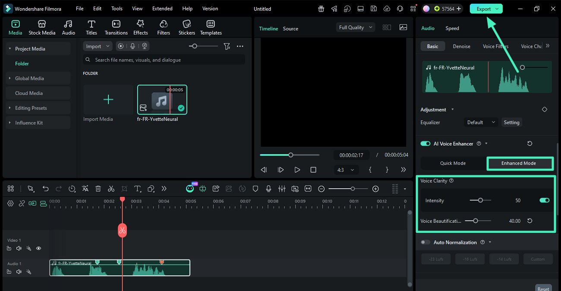Switch to the Speed tab
Image resolution: width=561 pixels, height=291 pixels.
point(452,28)
